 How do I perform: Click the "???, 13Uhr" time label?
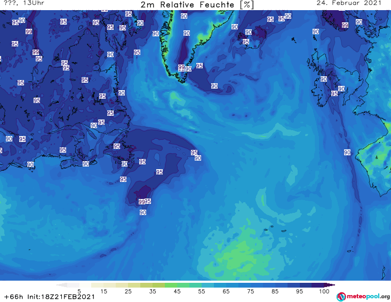pyautogui.click(x=24, y=3)
